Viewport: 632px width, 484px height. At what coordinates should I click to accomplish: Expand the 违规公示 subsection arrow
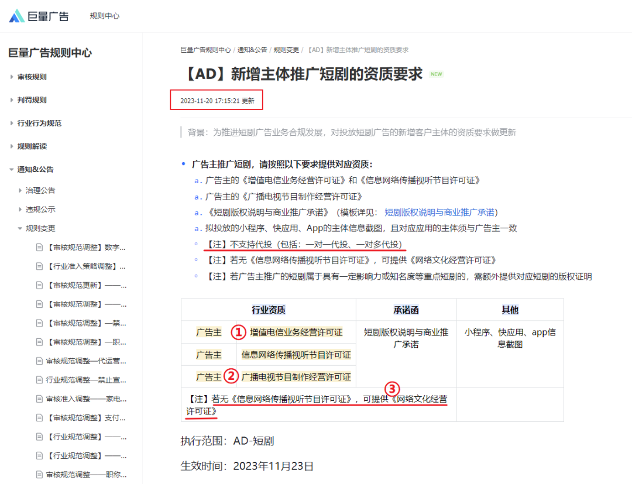20,210
